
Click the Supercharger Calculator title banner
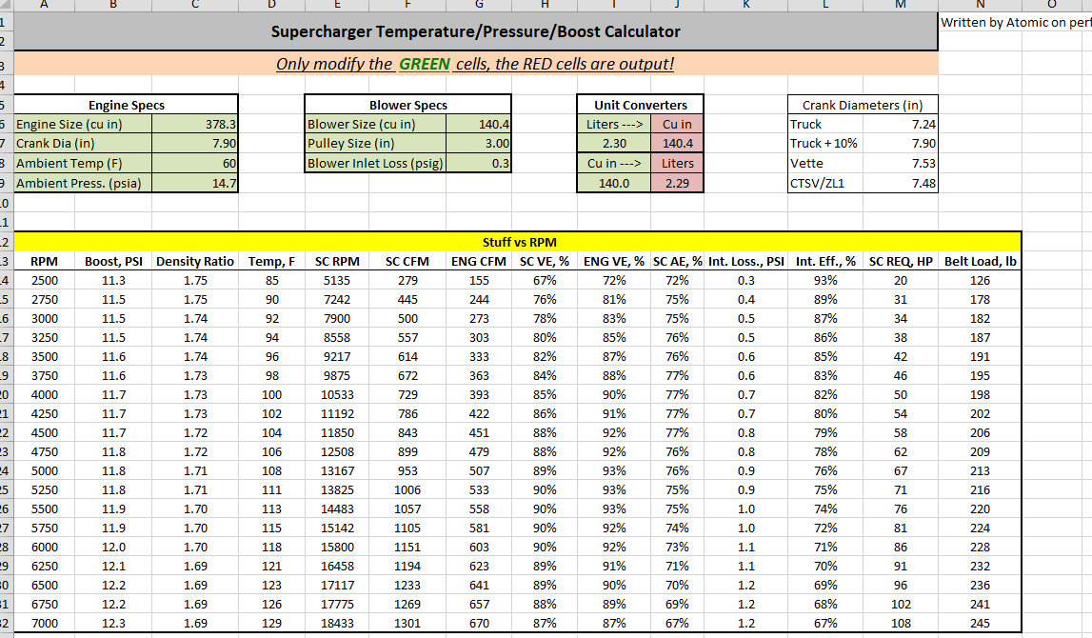476,31
